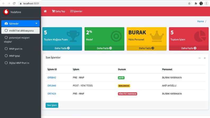Image resolution: width=210 pixels, height=118 pixels.
Task: Click the Yeni İşlem button
Action: [52, 105]
